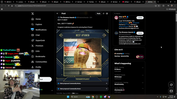Image resolution: width=177 pixels, height=99 pixels.
Task: Reload the browser page
Action: click(9, 6)
